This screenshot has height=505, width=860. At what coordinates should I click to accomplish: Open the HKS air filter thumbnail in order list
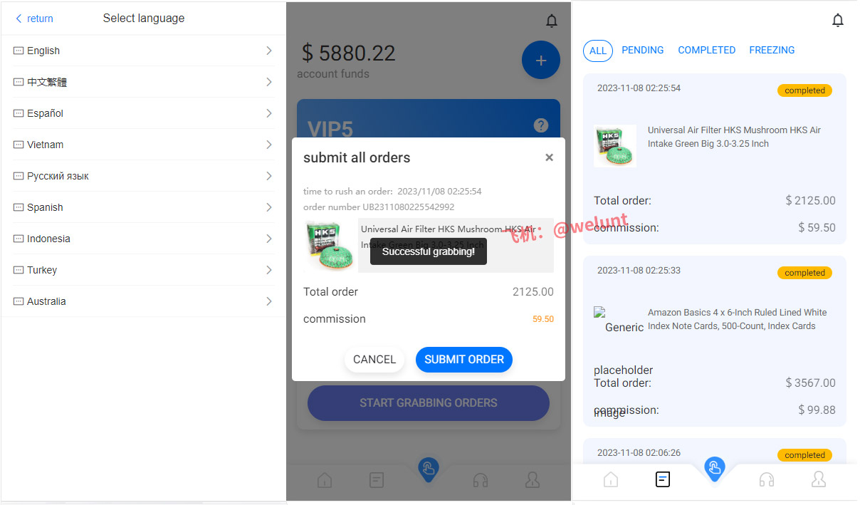click(615, 146)
